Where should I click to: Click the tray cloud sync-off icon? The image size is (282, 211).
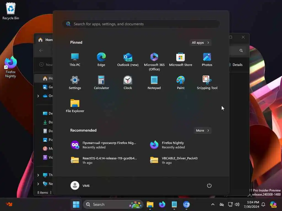pos(222,204)
